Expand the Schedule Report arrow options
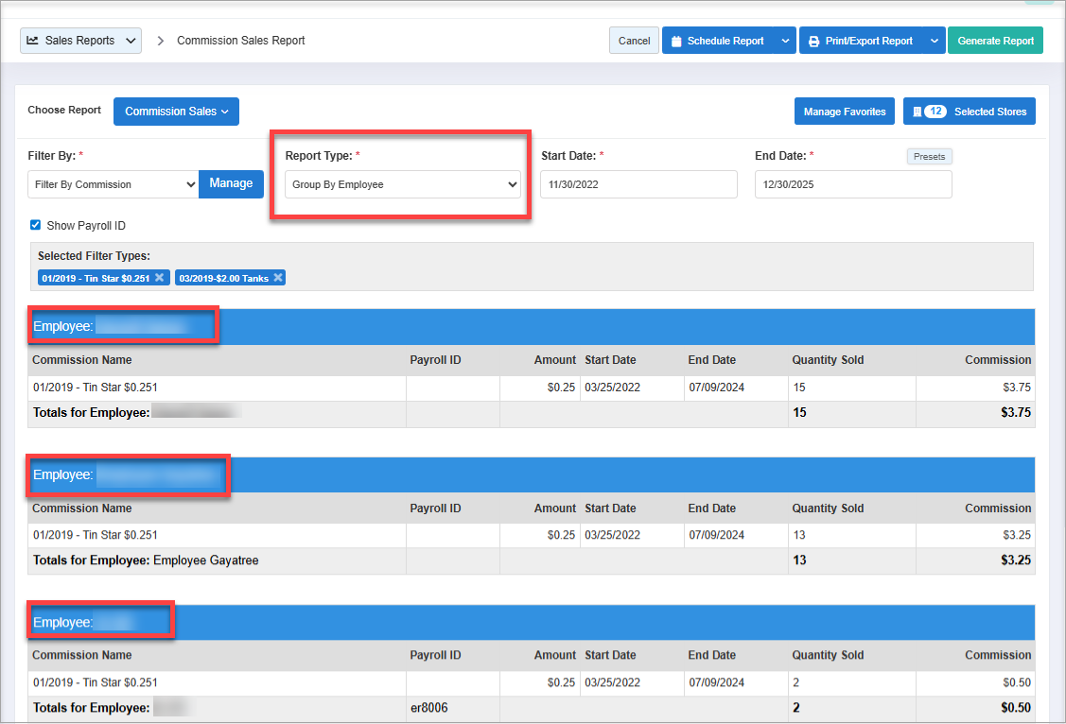The width and height of the screenshot is (1066, 724). pyautogui.click(x=785, y=41)
